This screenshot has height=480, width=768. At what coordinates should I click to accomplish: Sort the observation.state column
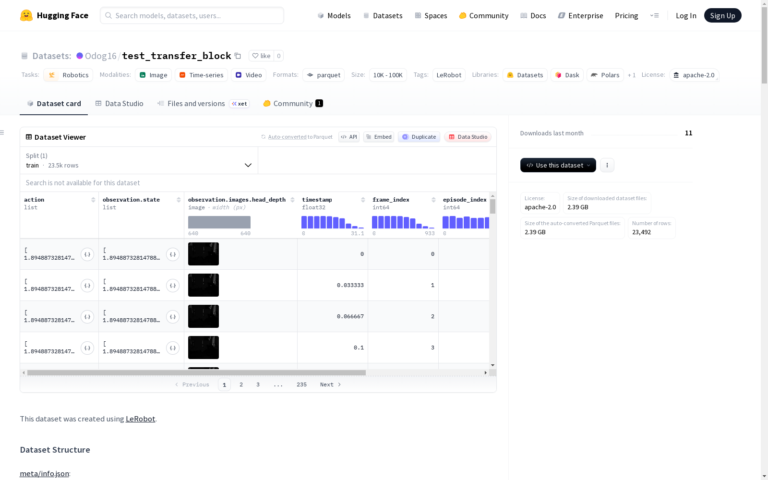pyautogui.click(x=179, y=200)
